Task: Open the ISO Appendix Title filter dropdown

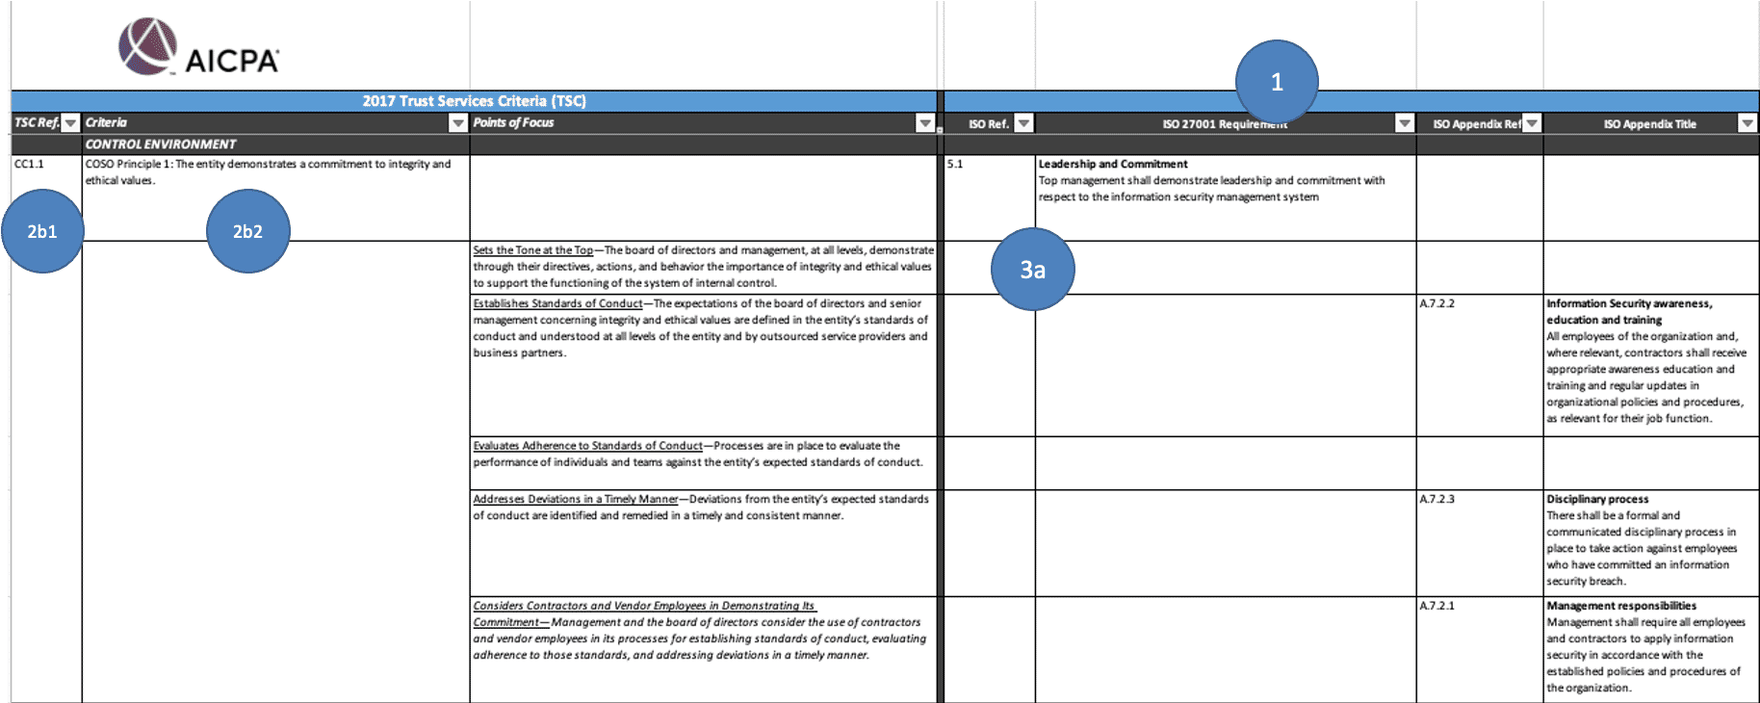Action: point(1747,123)
